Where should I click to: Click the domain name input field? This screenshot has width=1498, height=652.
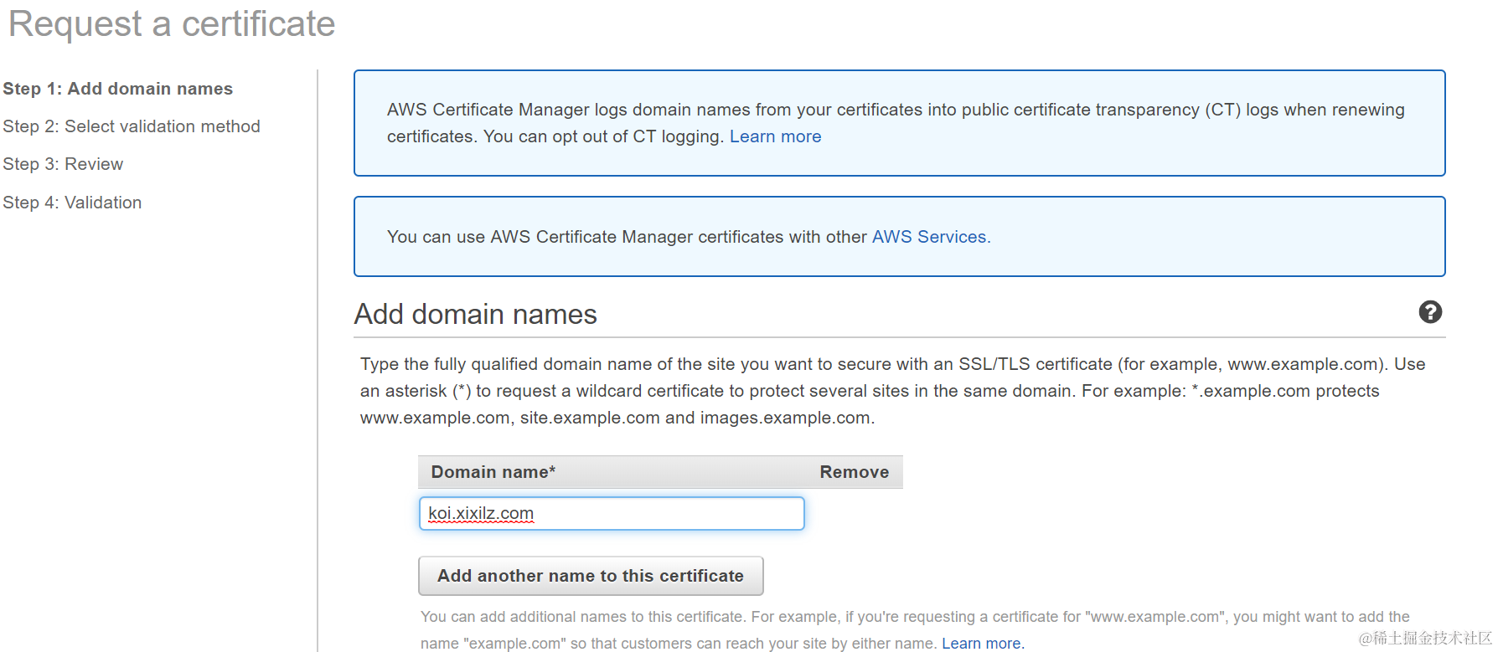(612, 513)
